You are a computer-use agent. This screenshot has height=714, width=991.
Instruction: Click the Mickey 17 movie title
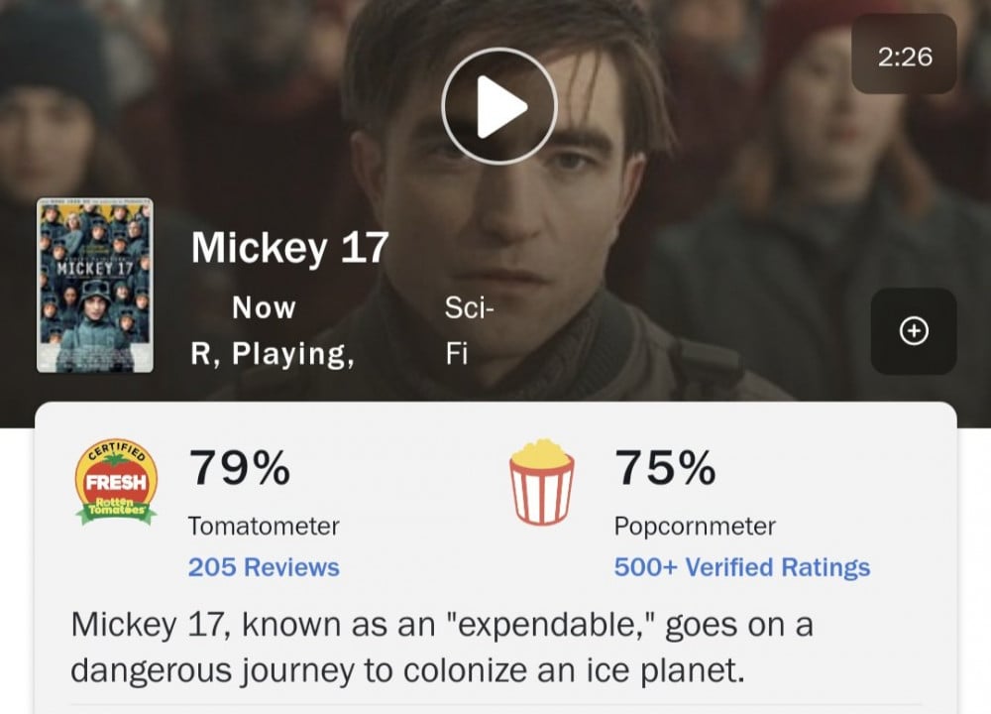[x=288, y=248]
